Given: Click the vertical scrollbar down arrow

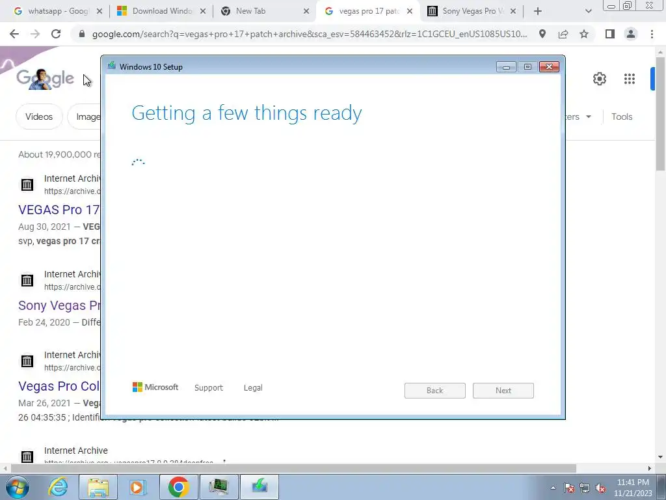Looking at the screenshot, I should pyautogui.click(x=660, y=457).
